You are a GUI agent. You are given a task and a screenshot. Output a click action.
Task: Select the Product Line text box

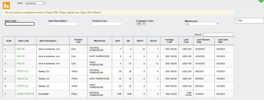[107, 24]
